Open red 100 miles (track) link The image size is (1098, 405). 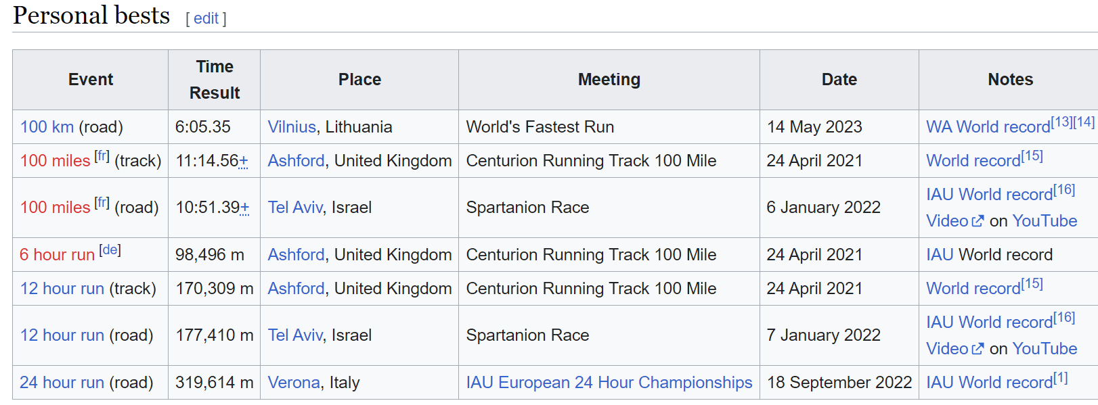55,161
